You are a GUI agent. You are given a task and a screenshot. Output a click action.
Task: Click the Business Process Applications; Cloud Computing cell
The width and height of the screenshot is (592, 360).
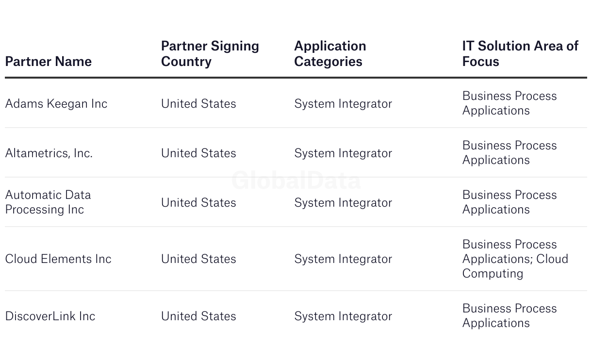[x=515, y=259]
